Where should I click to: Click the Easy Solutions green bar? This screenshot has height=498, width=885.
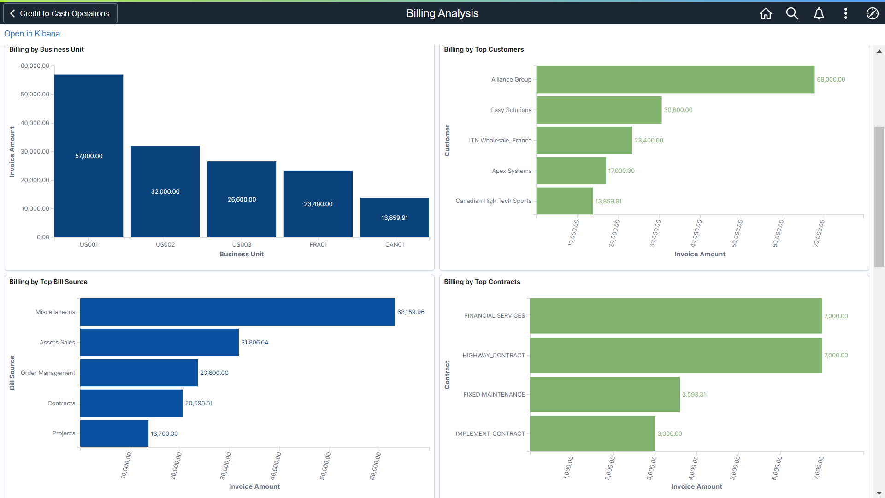tap(598, 110)
